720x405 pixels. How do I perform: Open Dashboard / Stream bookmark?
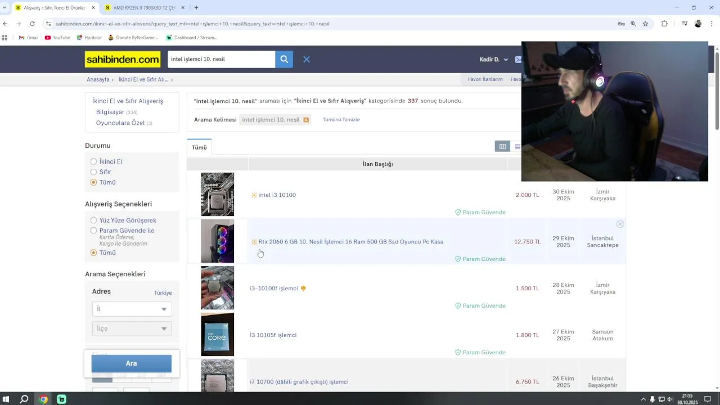click(191, 38)
